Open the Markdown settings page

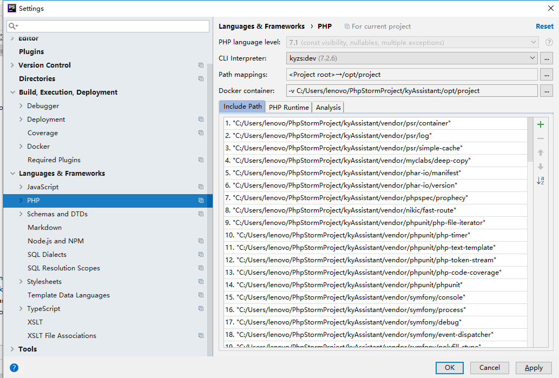(x=44, y=227)
